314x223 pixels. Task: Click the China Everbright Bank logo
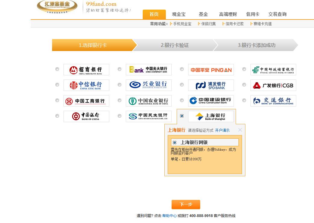(x=148, y=69)
